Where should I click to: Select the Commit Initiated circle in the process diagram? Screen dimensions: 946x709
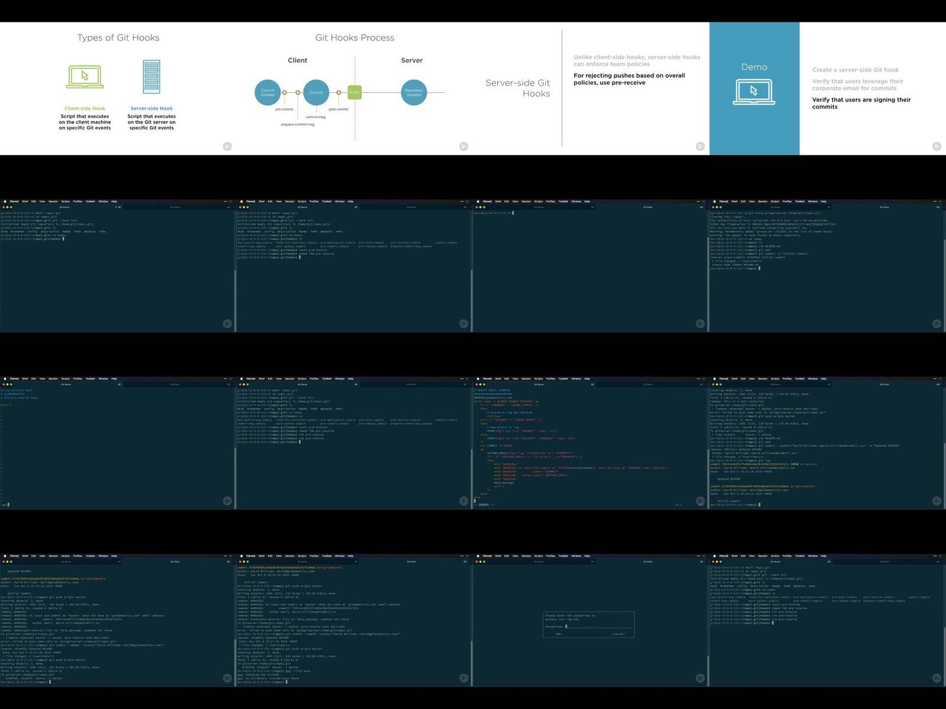[x=268, y=93]
